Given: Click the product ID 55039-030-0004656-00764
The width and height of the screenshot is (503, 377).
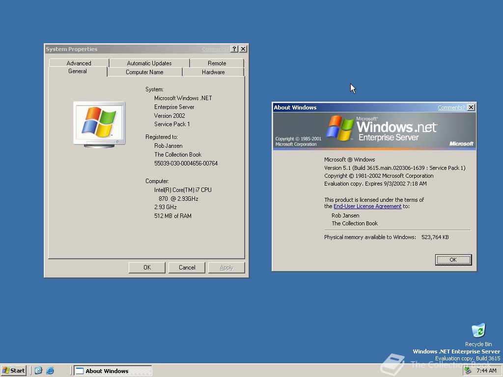Looking at the screenshot, I should [186, 163].
